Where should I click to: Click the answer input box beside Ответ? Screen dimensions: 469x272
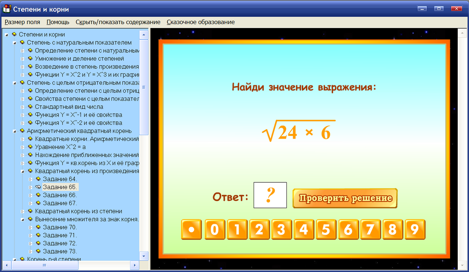click(270, 195)
